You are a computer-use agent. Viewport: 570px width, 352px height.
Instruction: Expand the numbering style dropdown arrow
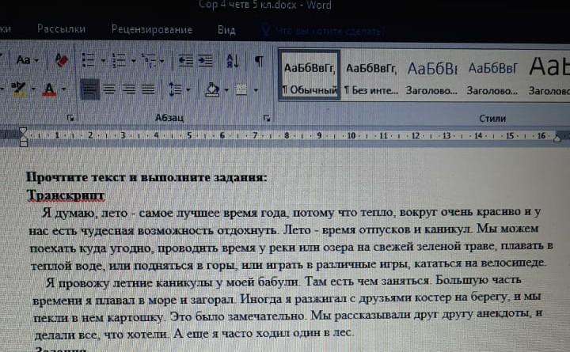click(x=134, y=61)
